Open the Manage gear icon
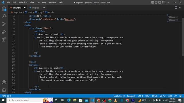The height and width of the screenshot is (103, 184). 4,90
